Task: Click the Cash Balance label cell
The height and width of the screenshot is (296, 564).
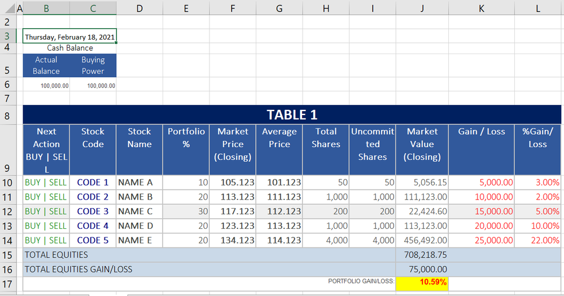Action: click(x=69, y=48)
